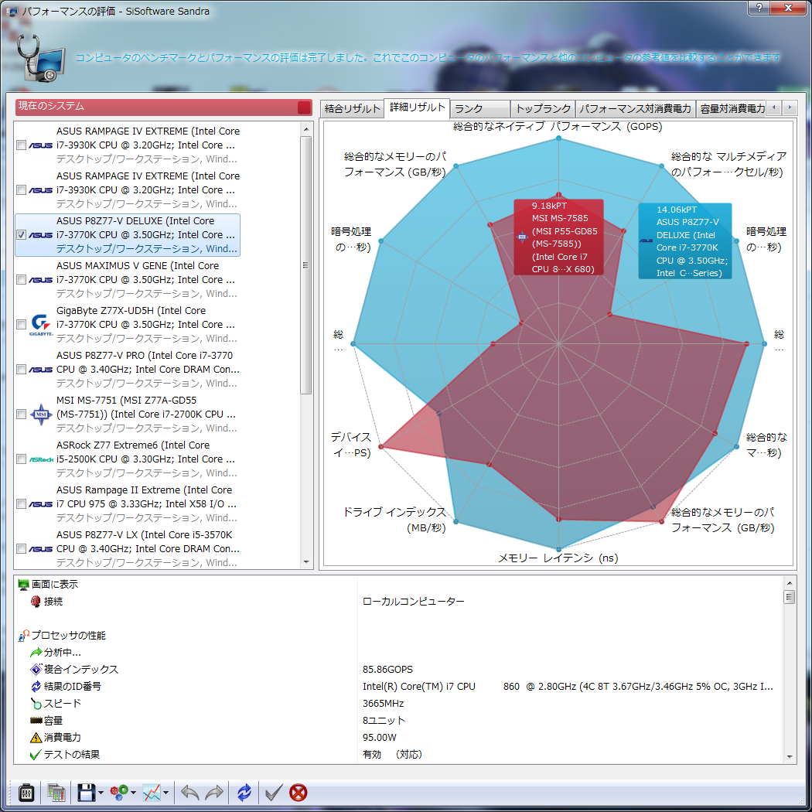The height and width of the screenshot is (812, 812).
Task: Click the help question mark button
Action: point(759,7)
